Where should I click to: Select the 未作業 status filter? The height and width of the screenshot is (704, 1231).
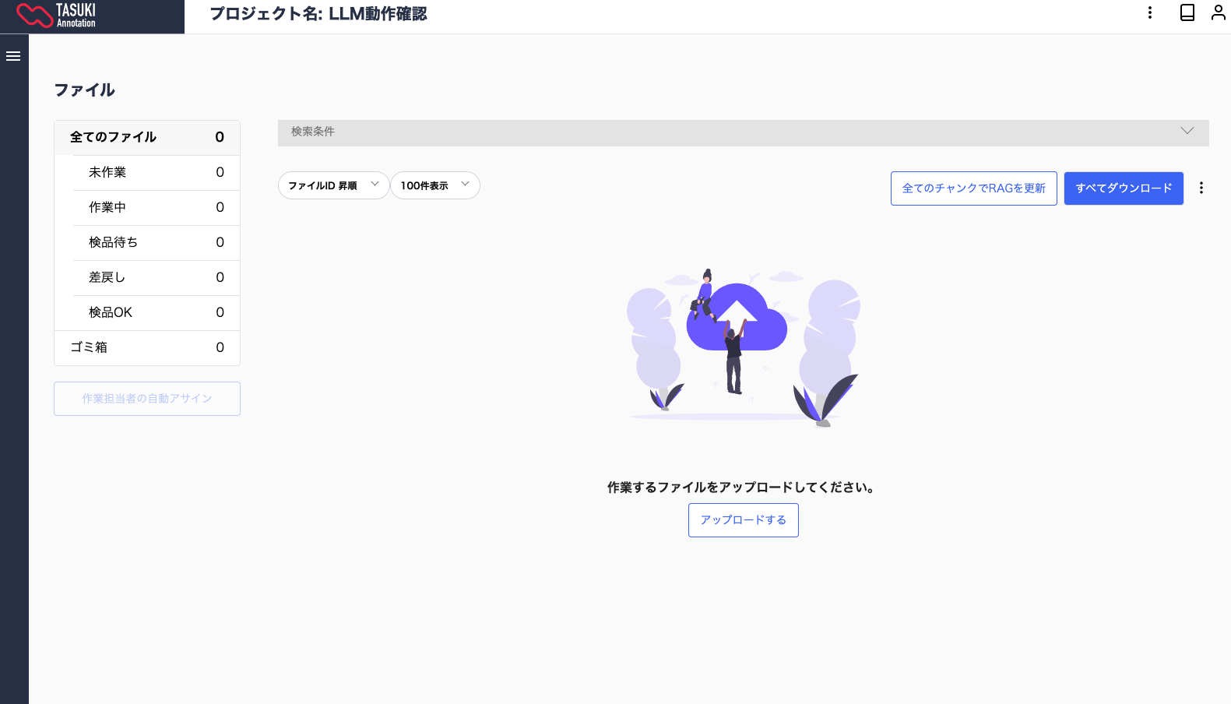(x=155, y=172)
